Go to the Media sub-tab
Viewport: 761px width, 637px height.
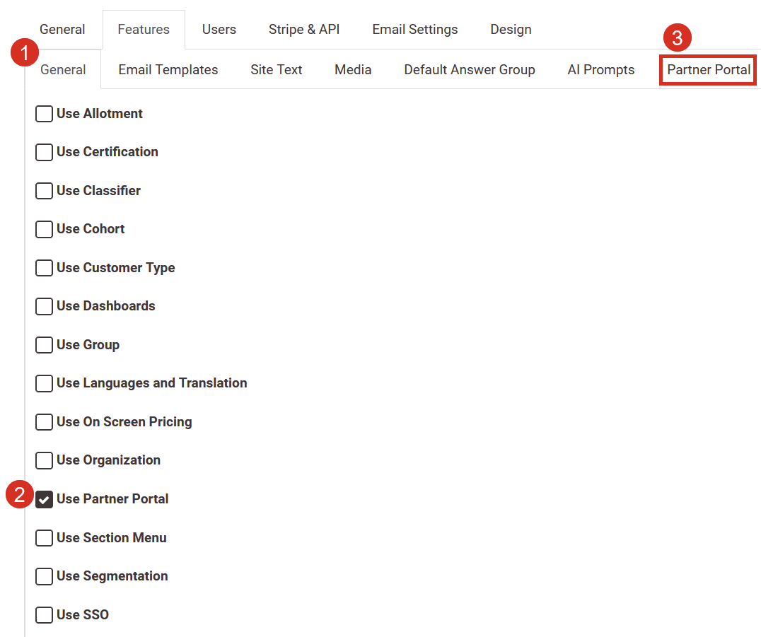pos(353,70)
